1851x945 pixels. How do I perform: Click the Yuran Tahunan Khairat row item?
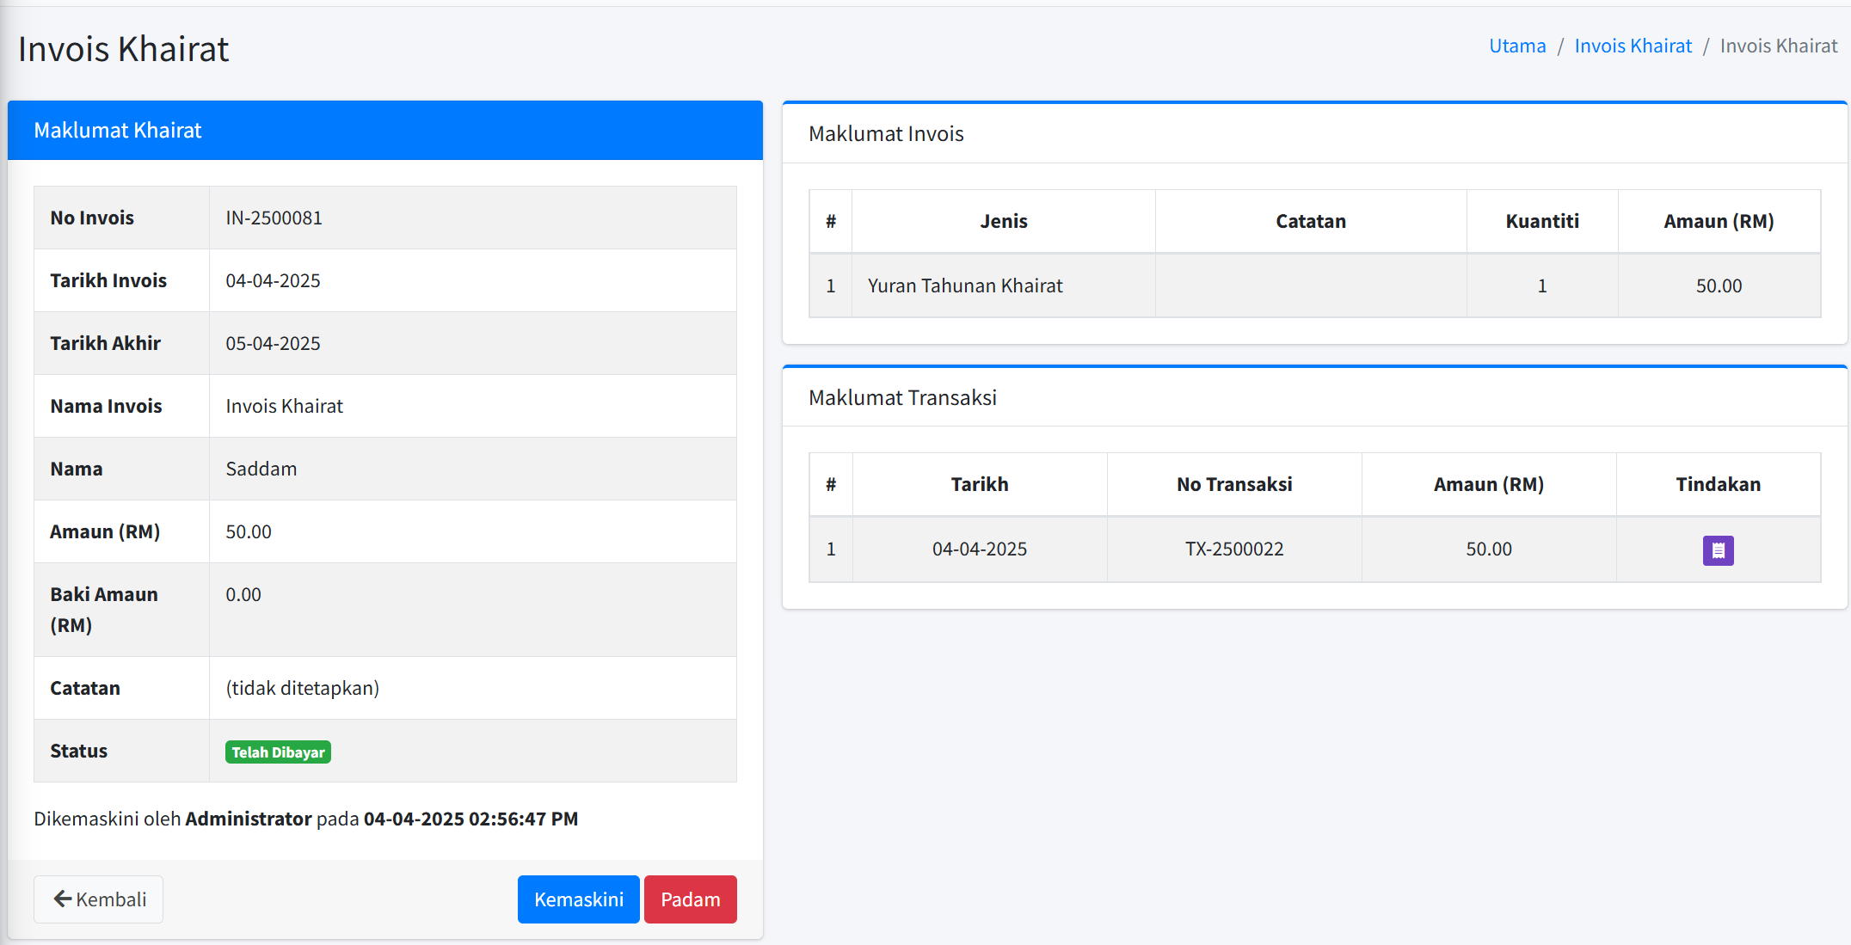click(x=965, y=286)
